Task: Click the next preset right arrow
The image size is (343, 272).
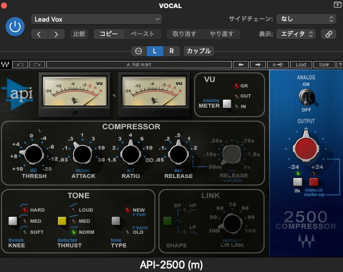Action: [56, 34]
